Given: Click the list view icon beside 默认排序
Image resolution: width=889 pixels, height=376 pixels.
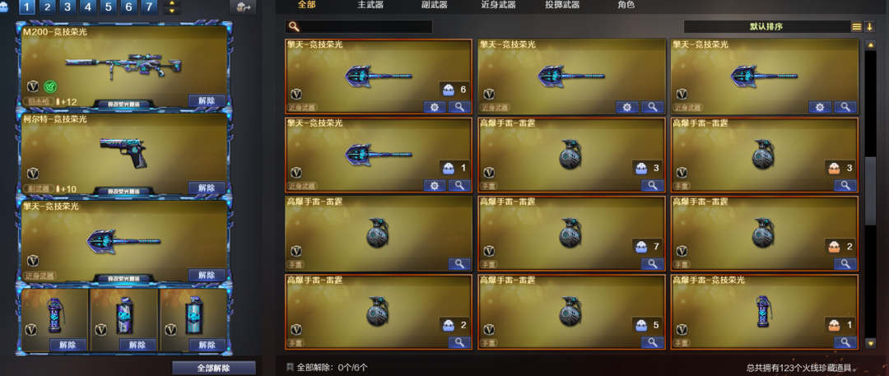Looking at the screenshot, I should click(856, 26).
